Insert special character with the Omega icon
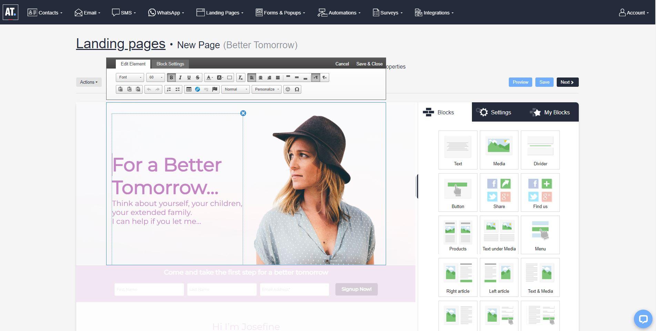The height and width of the screenshot is (331, 656). pos(297,90)
